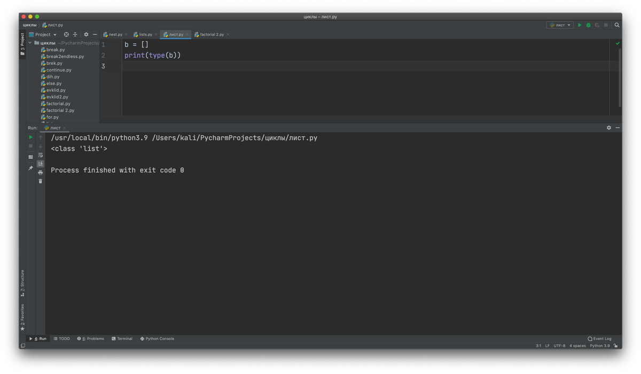The height and width of the screenshot is (374, 641).
Task: Close the nest.py tab
Action: coord(126,35)
